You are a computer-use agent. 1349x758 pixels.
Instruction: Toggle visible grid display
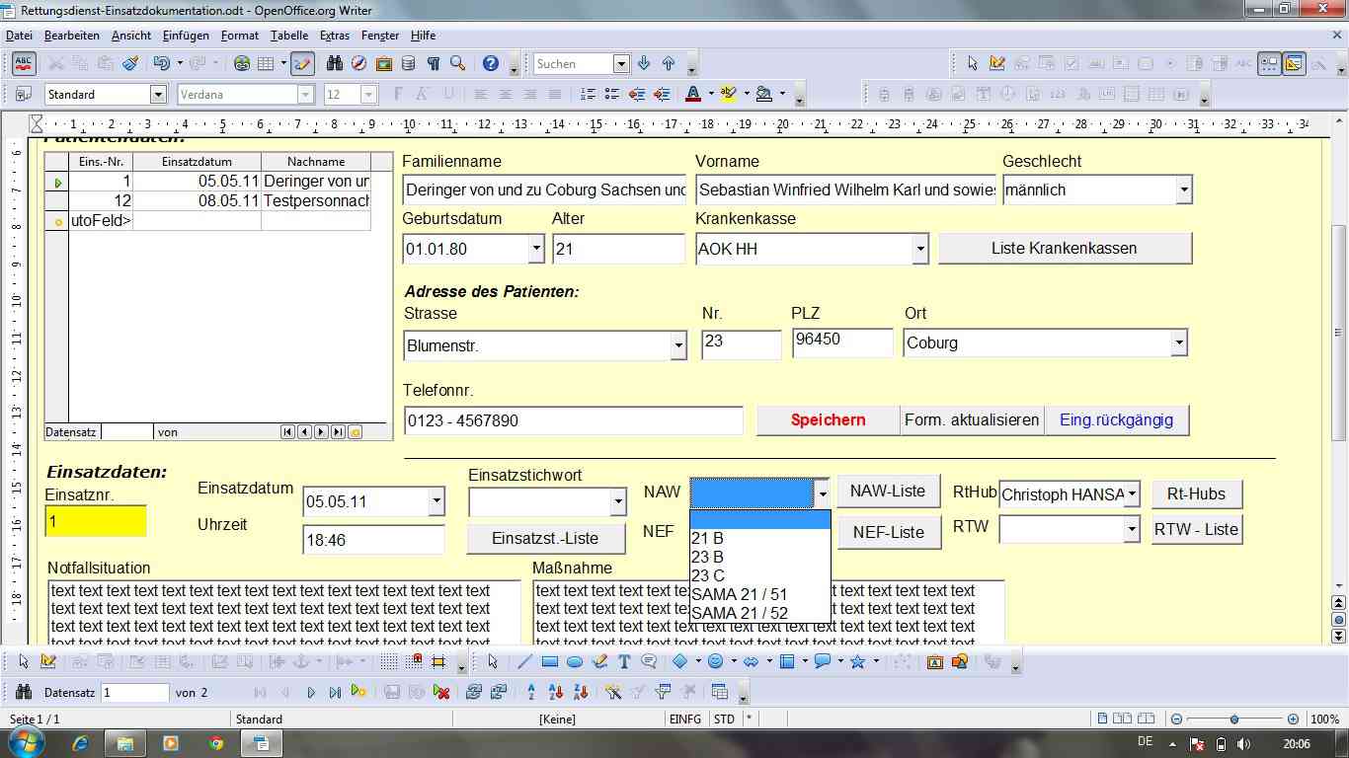[x=390, y=660]
